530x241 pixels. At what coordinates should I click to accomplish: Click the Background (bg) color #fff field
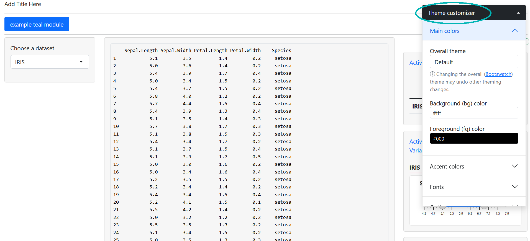point(474,113)
